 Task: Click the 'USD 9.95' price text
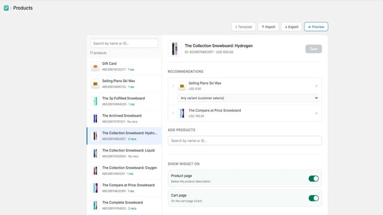195,89
